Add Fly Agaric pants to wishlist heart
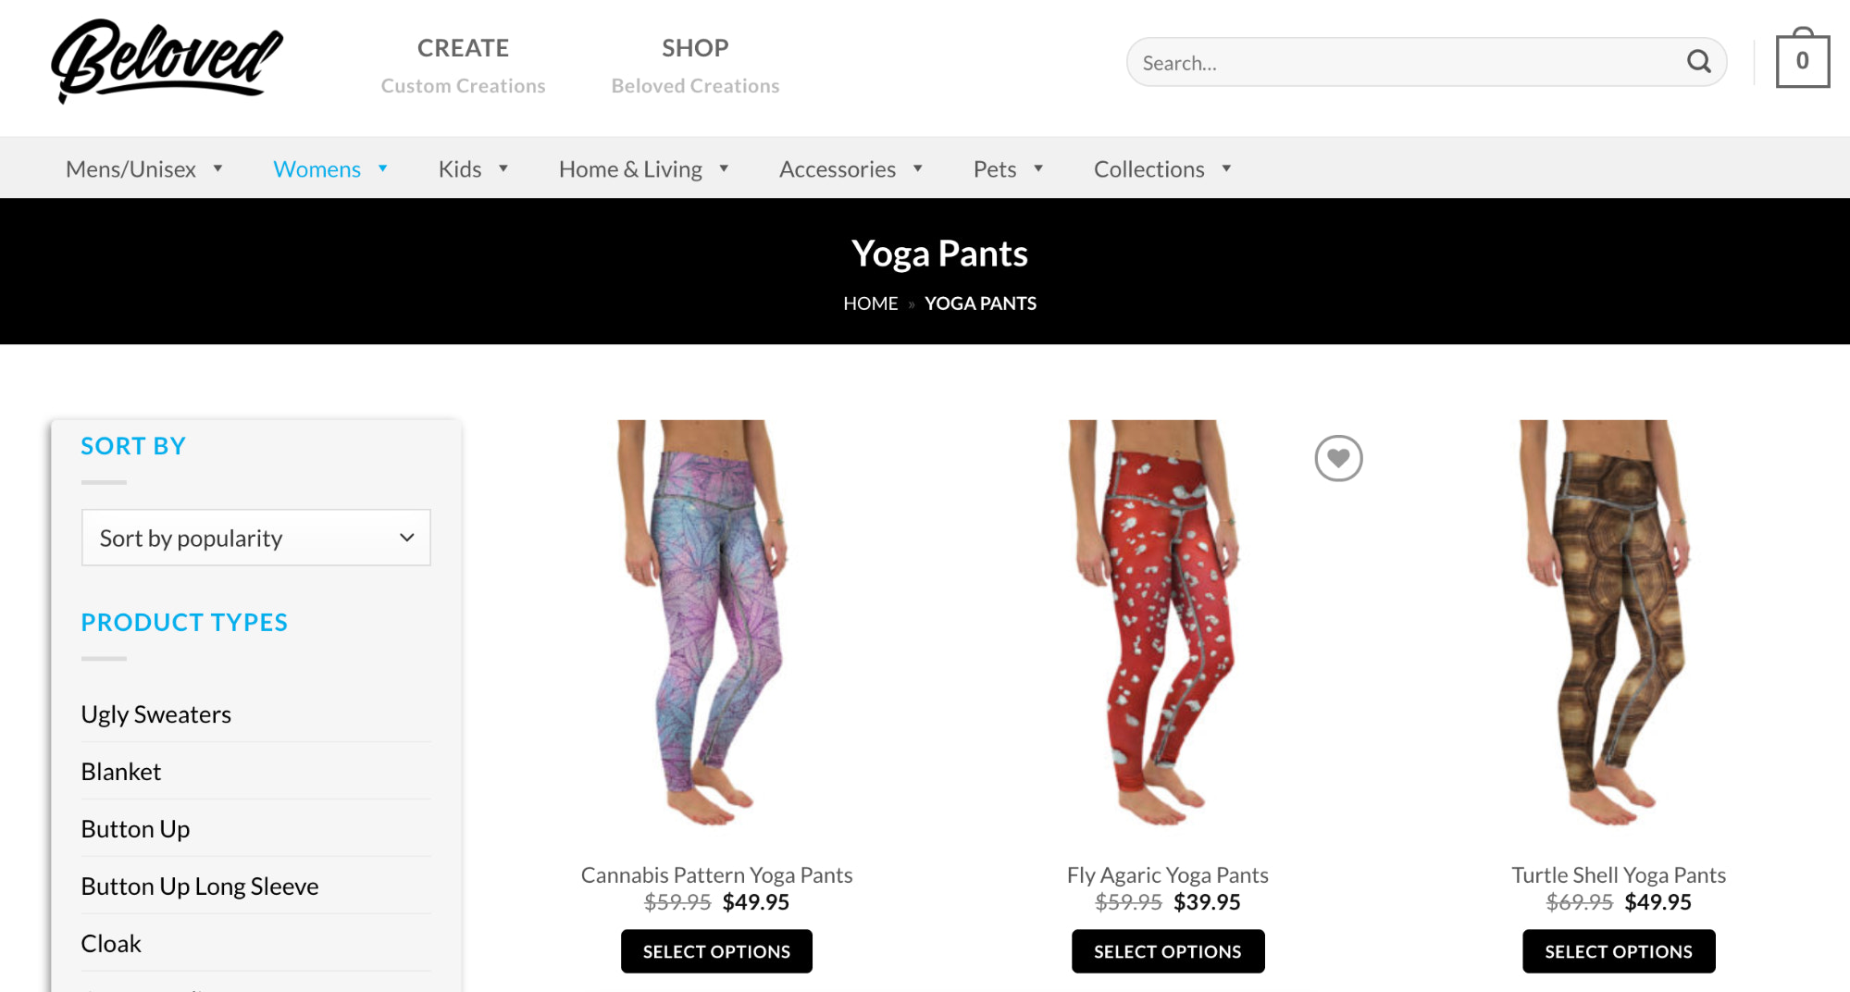The image size is (1850, 992). pyautogui.click(x=1338, y=458)
